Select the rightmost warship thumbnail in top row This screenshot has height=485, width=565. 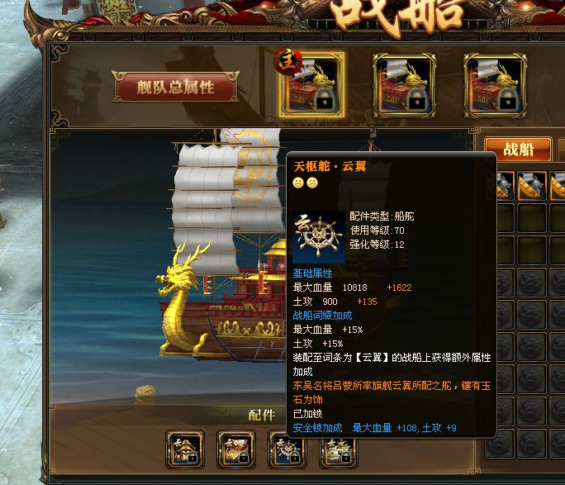(x=496, y=86)
